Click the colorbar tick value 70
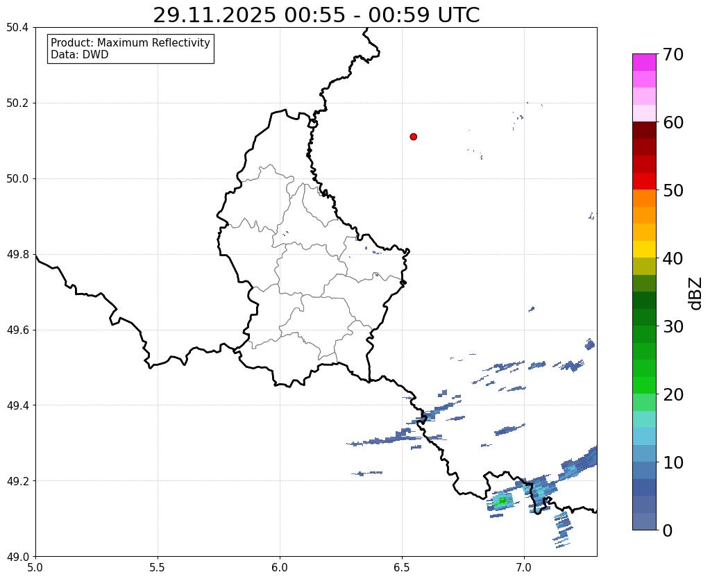Viewport: 710px width, 579px height. point(673,54)
